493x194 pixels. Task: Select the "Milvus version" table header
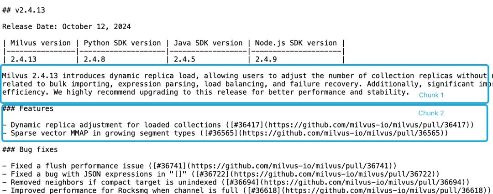coord(41,43)
